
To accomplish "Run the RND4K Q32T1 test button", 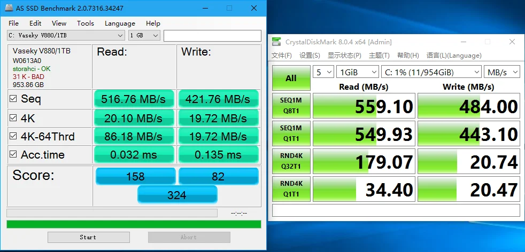I will (291, 161).
